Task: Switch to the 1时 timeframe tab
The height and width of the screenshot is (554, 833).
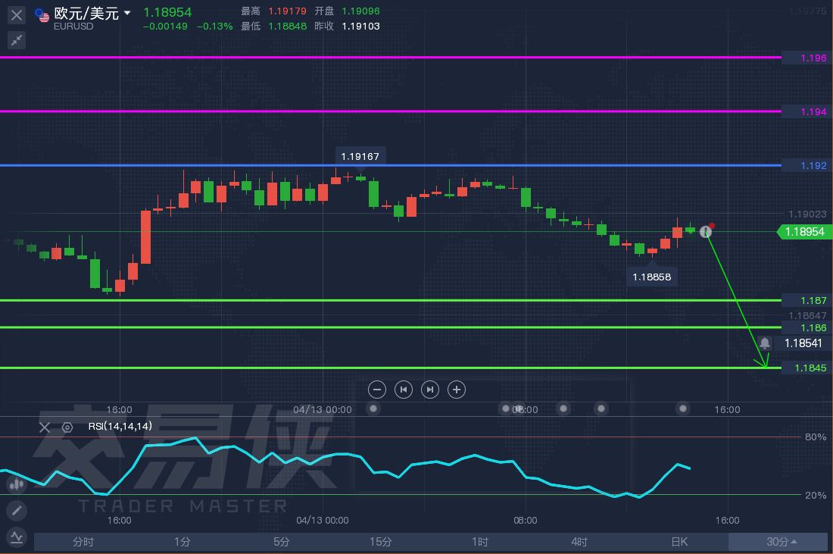Action: pos(480,542)
